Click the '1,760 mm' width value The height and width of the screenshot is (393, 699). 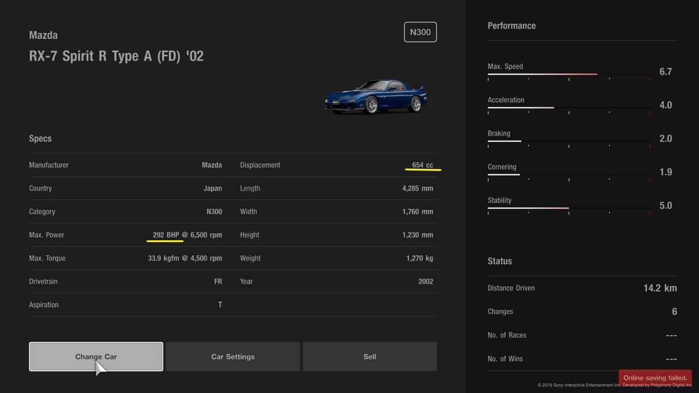(418, 212)
